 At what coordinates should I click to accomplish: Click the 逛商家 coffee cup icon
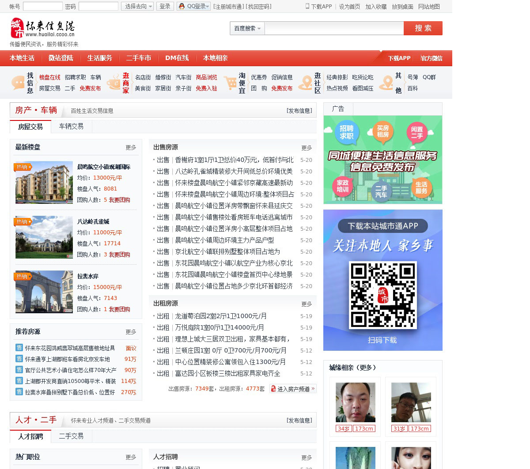[114, 83]
